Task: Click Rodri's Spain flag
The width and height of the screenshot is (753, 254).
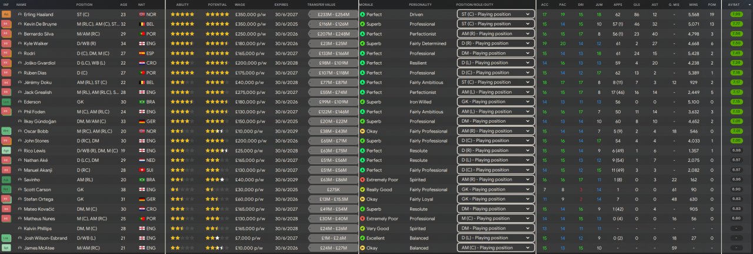Action: [x=142, y=53]
